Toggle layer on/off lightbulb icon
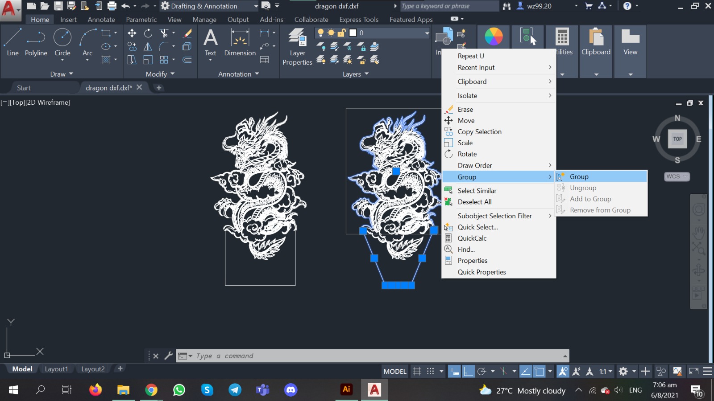Screen dimensions: 714x401 320,33
